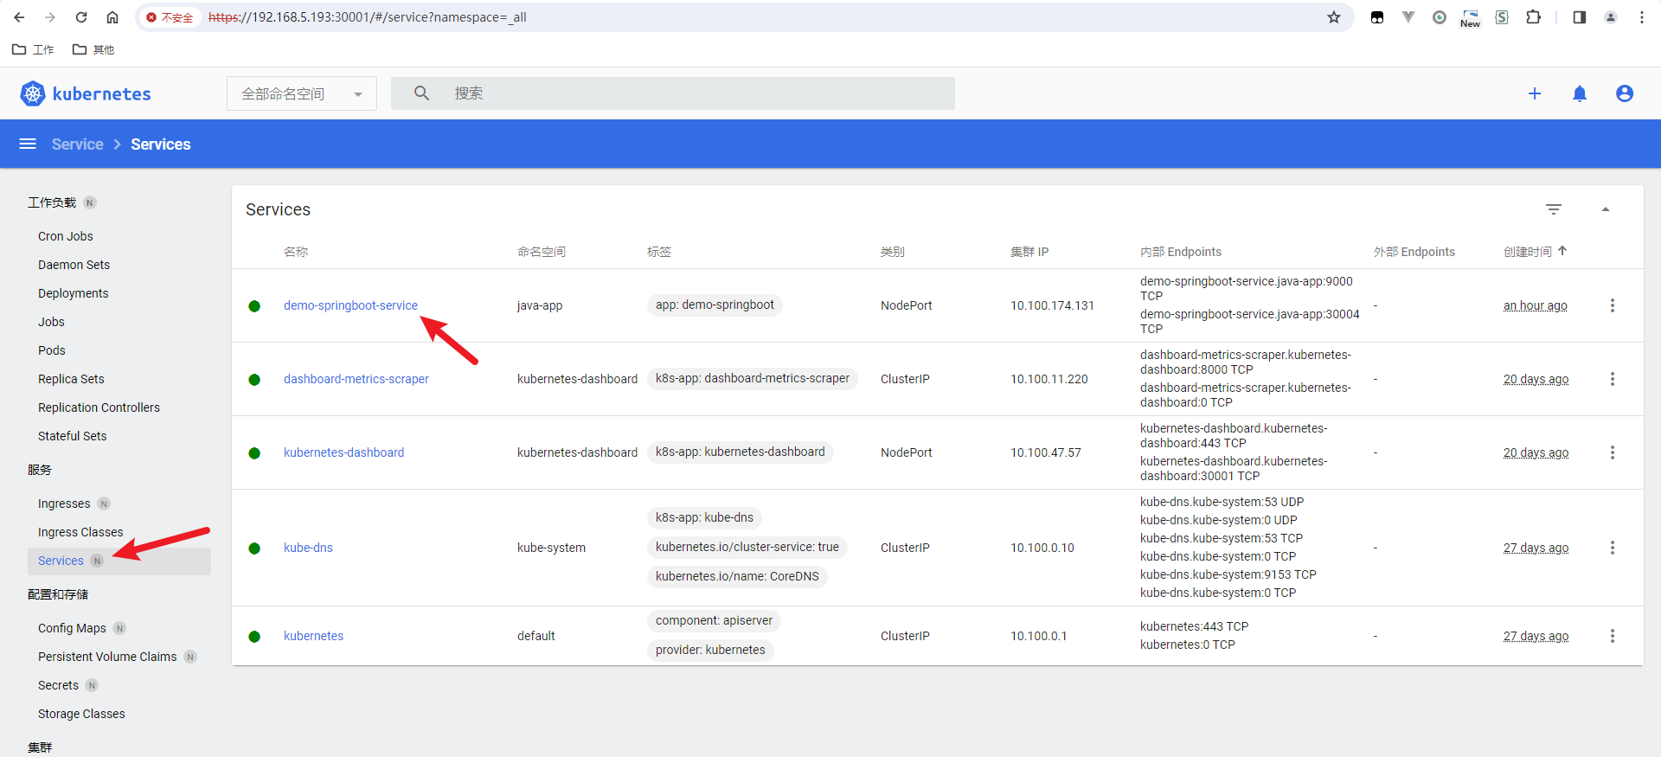This screenshot has width=1661, height=757.
Task: Open Replica Sets in the sidebar
Action: pos(71,379)
